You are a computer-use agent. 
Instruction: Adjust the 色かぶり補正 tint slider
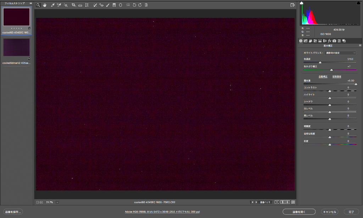click(x=331, y=70)
